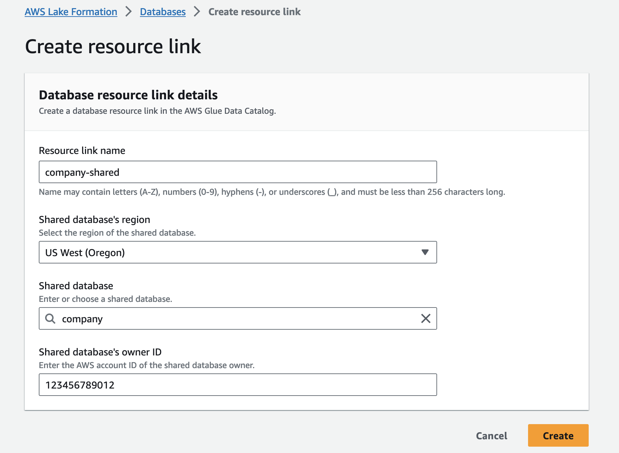Clear the "company" search using the X icon

[426, 319]
